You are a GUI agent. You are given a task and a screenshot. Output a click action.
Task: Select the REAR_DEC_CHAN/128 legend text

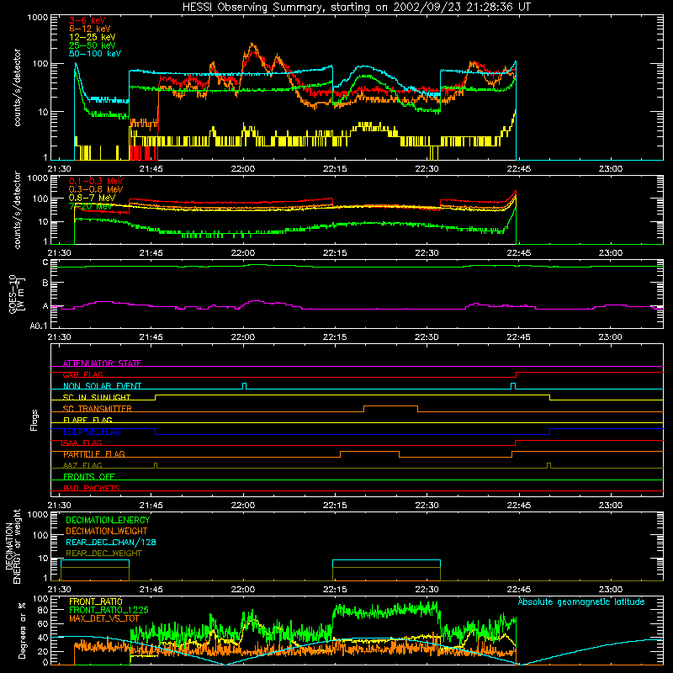[x=111, y=543]
